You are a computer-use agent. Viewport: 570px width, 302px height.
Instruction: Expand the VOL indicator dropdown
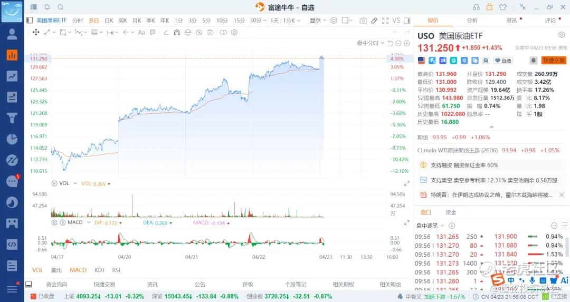pyautogui.click(x=75, y=183)
